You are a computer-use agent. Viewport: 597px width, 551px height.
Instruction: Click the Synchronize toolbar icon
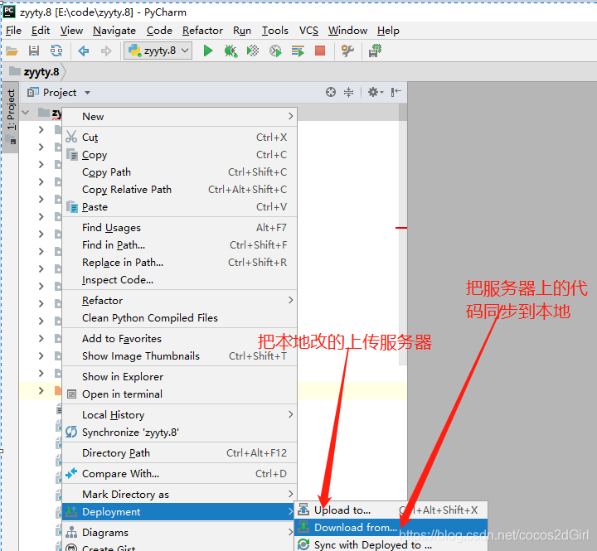[56, 51]
